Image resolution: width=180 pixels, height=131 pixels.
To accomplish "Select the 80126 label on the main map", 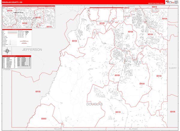I will (102, 23).
